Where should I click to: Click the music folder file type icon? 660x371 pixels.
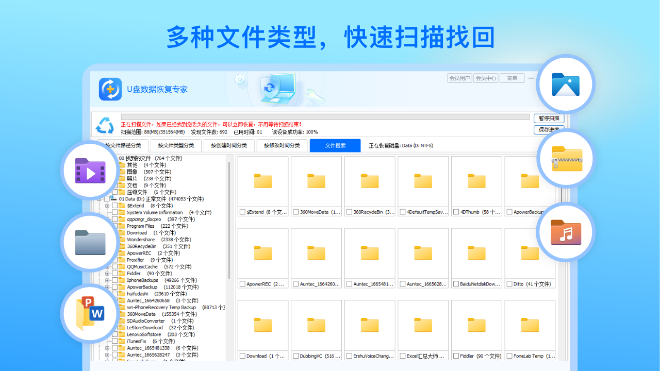(x=565, y=232)
